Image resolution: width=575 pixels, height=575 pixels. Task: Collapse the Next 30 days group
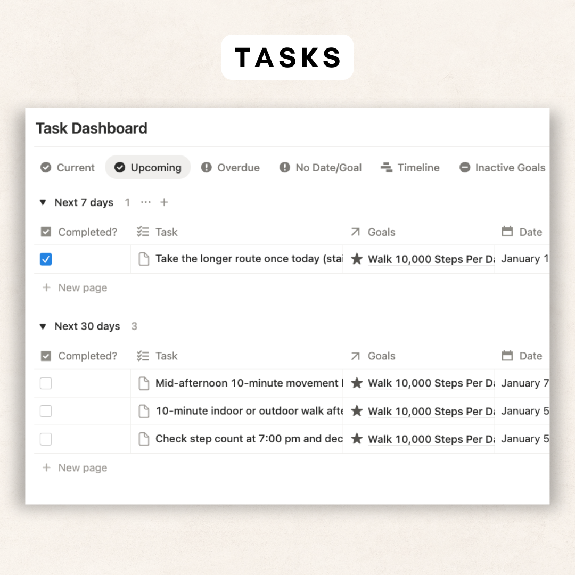[x=43, y=326]
